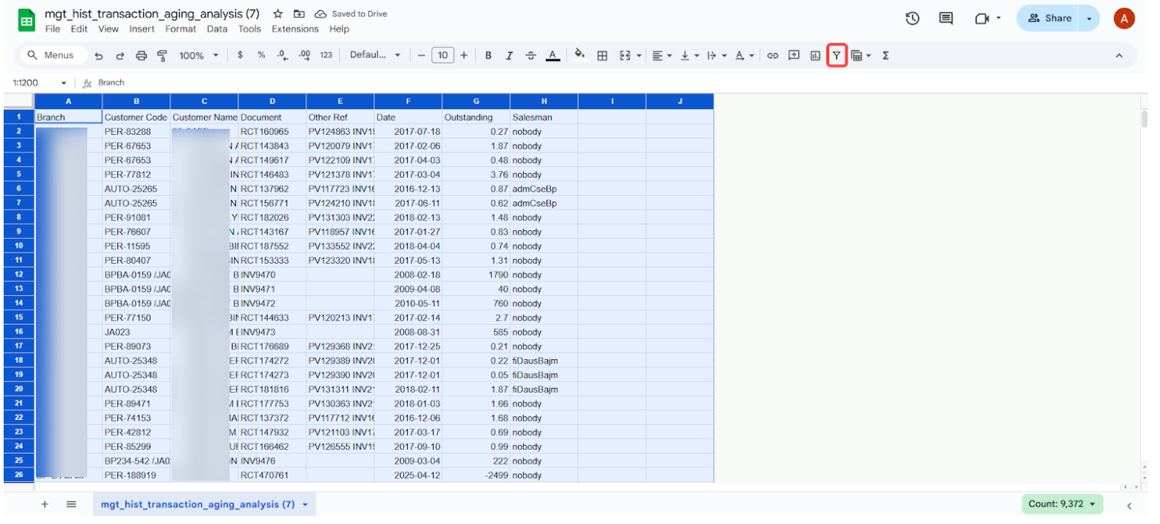
Task: Select the Paint format tool
Action: pos(162,56)
